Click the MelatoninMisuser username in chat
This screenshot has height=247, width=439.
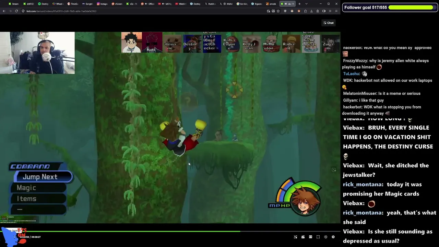[360, 93]
